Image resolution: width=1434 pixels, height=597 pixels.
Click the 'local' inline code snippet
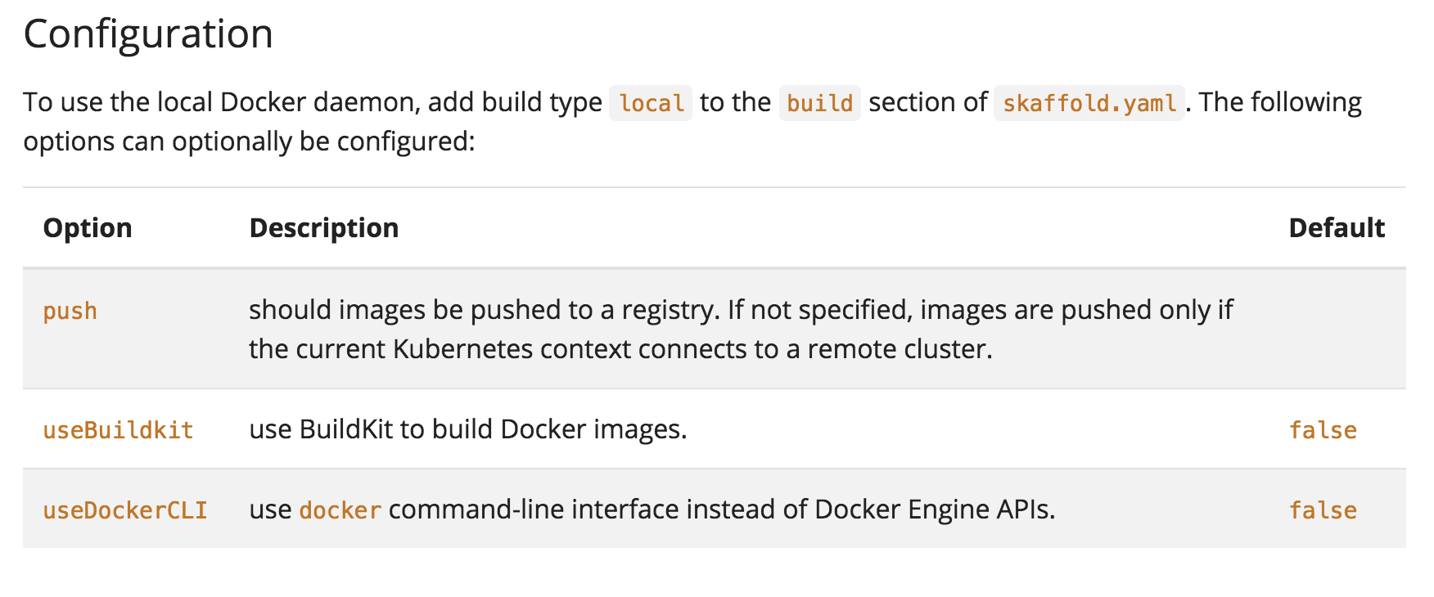coord(651,103)
